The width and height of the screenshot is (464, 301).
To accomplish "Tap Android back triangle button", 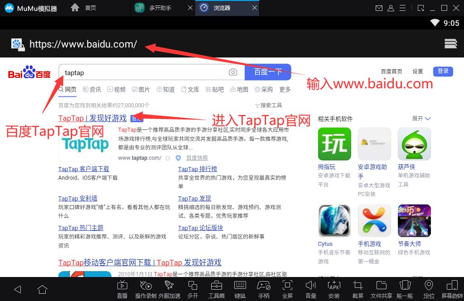I will [18, 289].
